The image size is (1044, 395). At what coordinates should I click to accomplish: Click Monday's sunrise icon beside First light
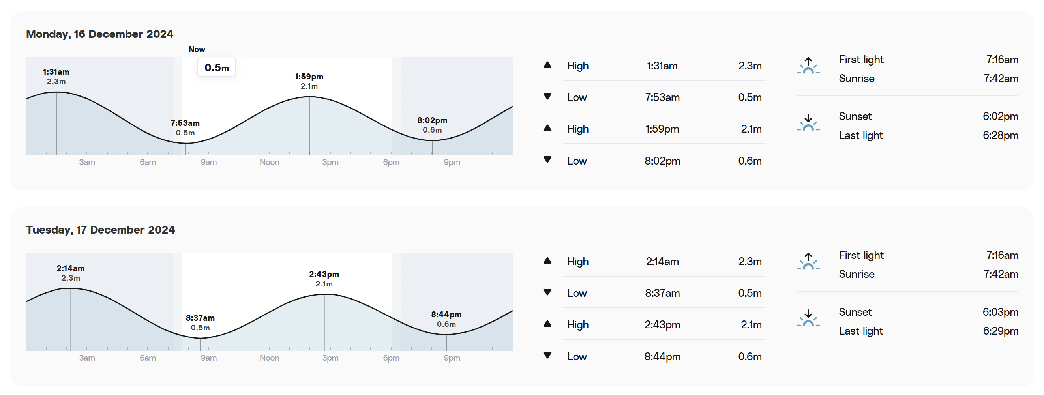coord(808,66)
